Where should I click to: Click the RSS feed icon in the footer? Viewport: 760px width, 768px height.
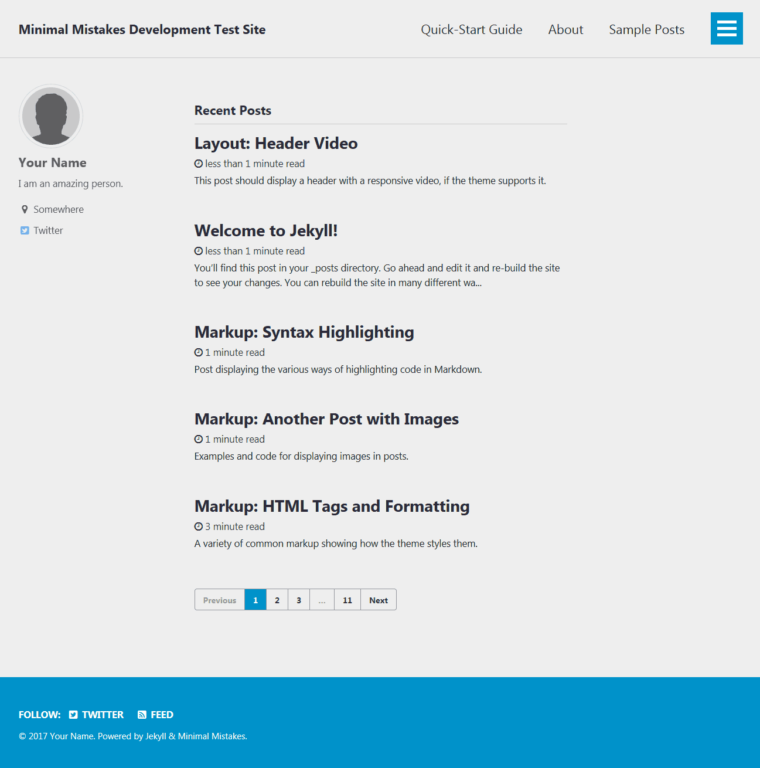[142, 715]
